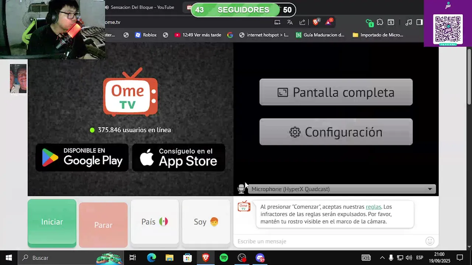The height and width of the screenshot is (265, 472).
Task: Expand the microphone device dropdown
Action: [x=342, y=189]
